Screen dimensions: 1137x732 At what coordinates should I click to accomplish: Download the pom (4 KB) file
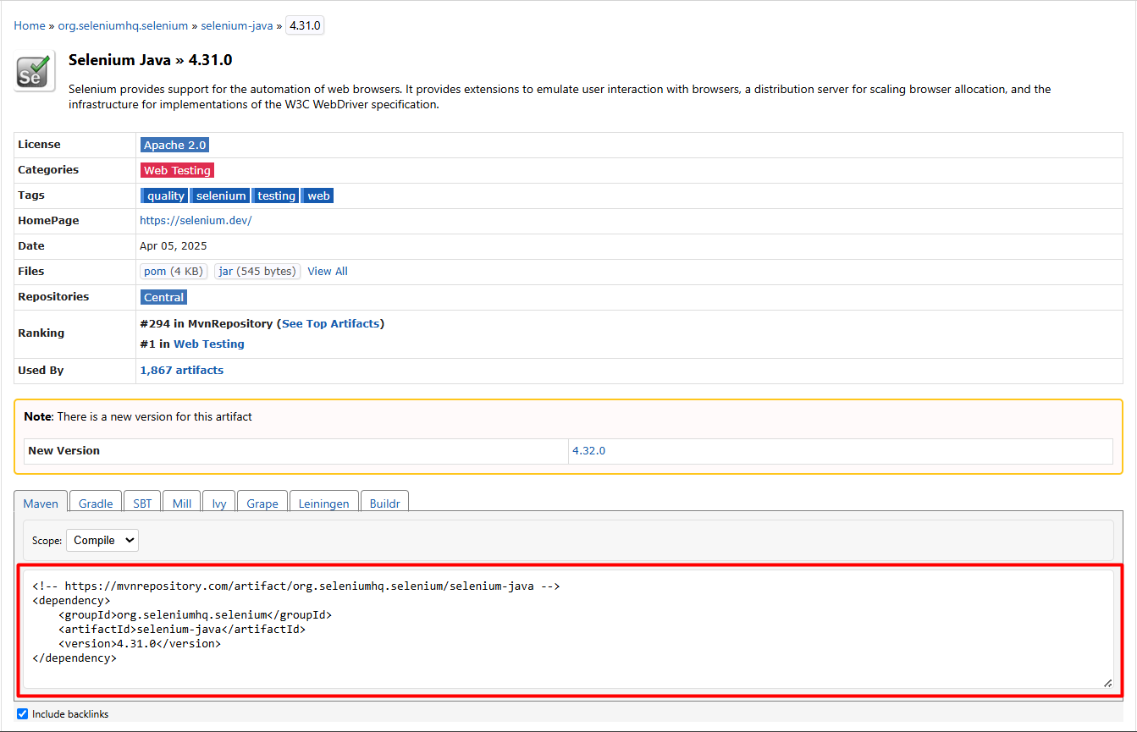(x=174, y=271)
